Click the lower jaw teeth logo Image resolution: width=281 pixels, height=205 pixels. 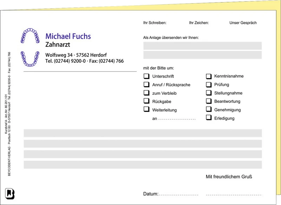pos(30,59)
